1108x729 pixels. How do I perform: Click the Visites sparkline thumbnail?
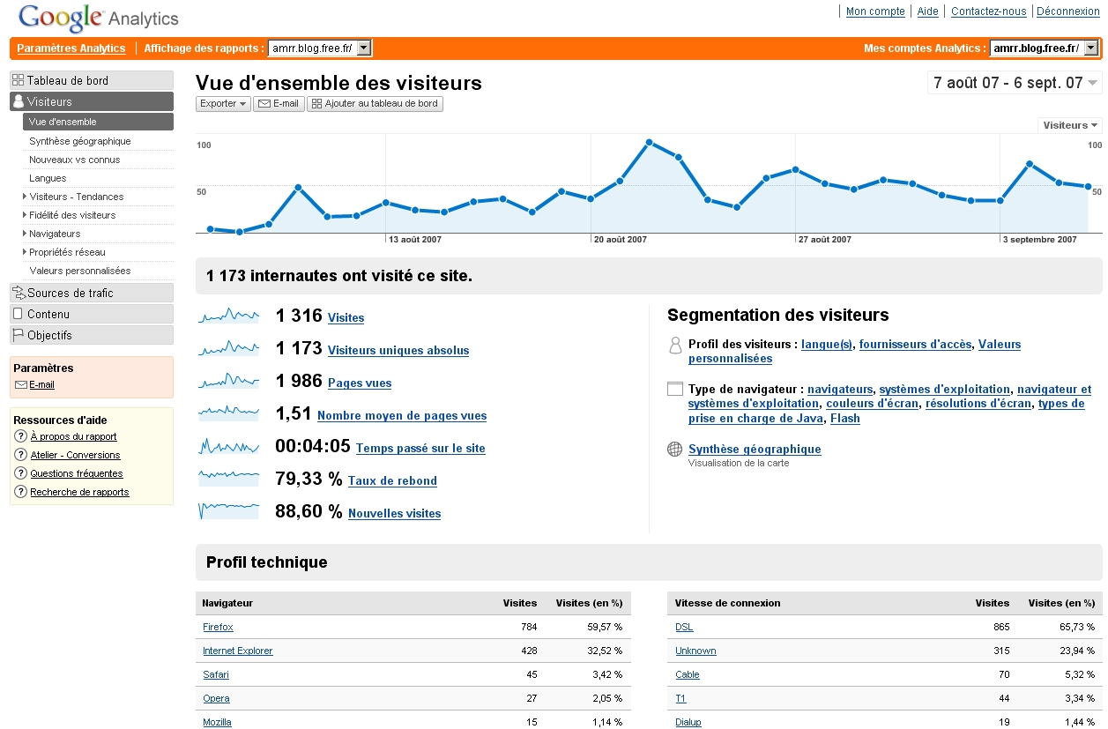(x=229, y=316)
